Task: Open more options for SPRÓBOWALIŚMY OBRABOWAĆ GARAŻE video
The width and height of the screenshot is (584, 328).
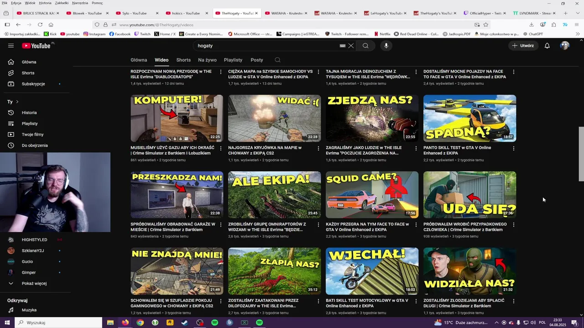Action: [220, 225]
